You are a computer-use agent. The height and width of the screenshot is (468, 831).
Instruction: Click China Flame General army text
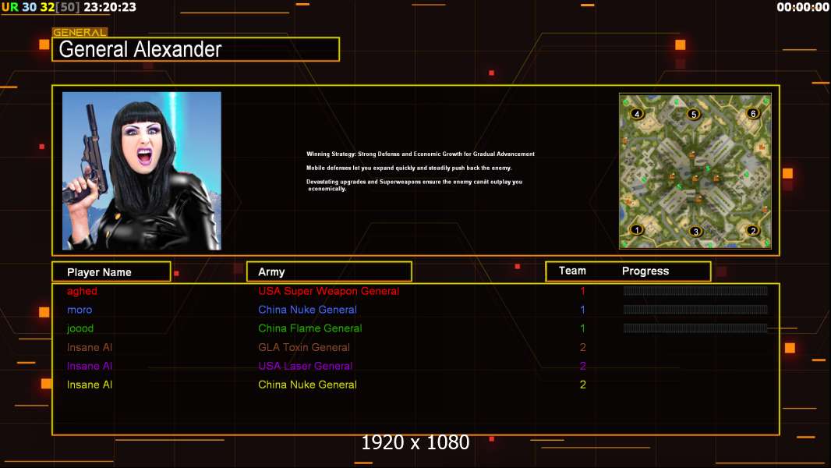[310, 328]
